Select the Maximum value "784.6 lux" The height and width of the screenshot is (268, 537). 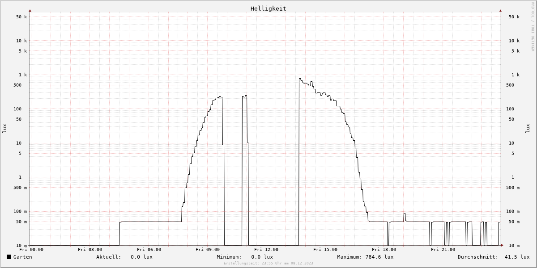click(x=379, y=257)
